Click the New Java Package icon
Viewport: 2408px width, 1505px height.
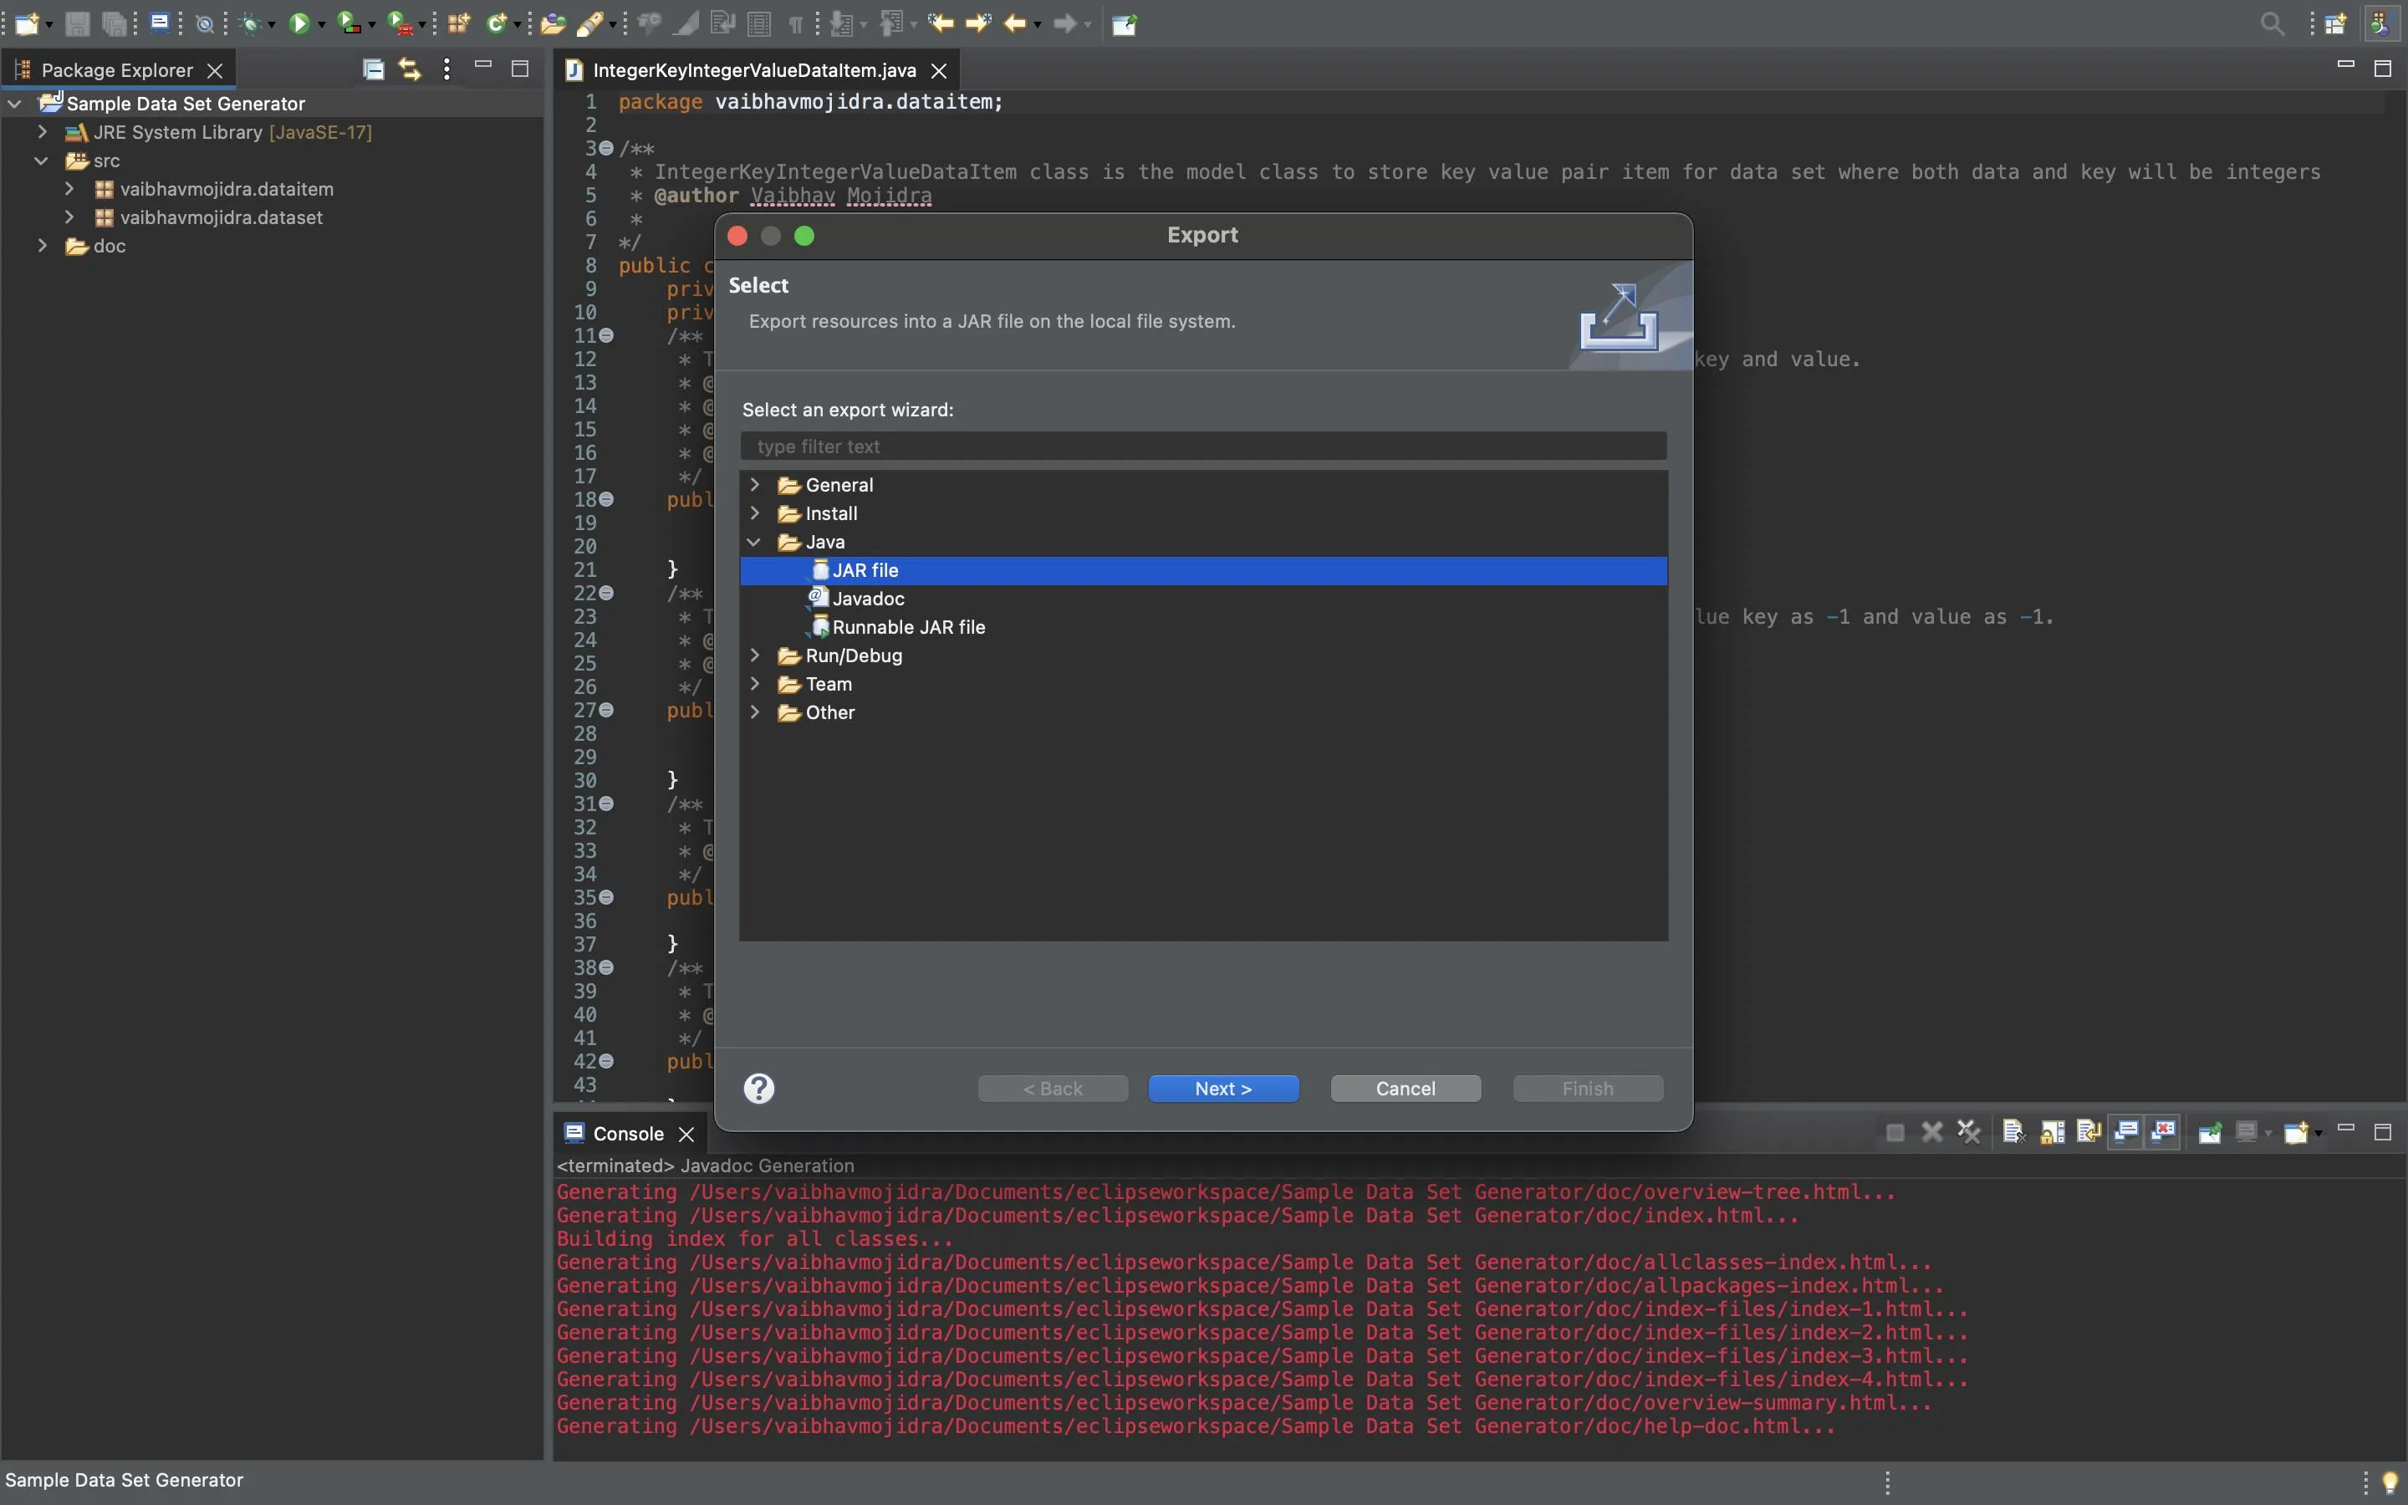tap(457, 23)
